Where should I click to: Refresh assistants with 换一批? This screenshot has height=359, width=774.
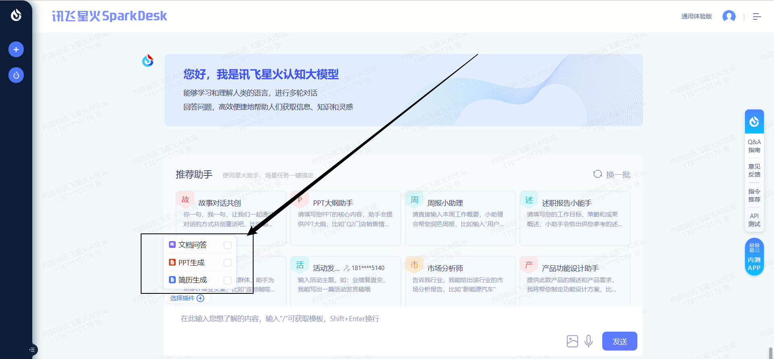pyautogui.click(x=612, y=174)
